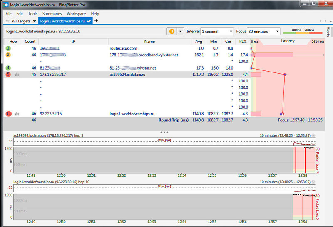
Task: Open the dropdown arrow beside the pause button
Action: (180, 32)
